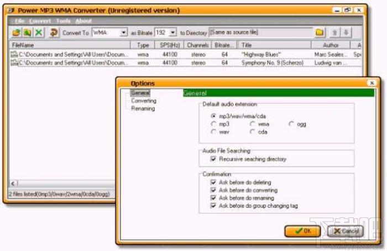Select the cda extension radio button
This screenshot has width=387, height=251.
(x=252, y=132)
